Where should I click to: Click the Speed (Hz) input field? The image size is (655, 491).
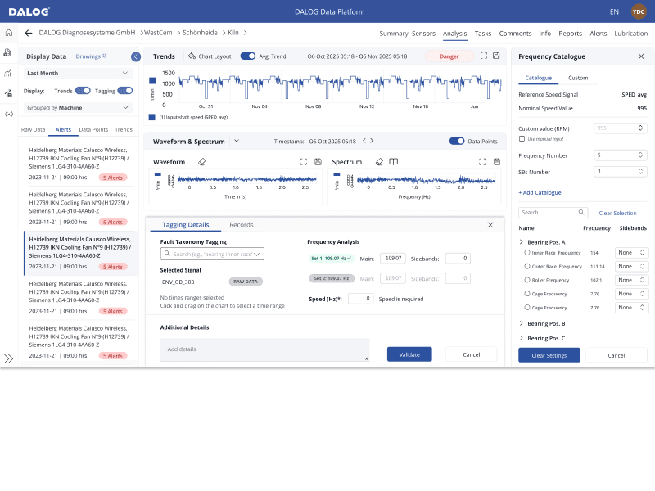tap(360, 299)
